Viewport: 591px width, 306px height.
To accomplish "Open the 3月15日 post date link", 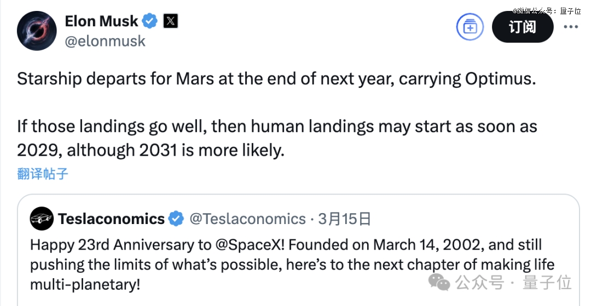I will click(x=345, y=219).
